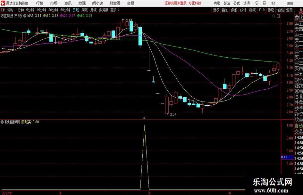Click the MA10: 3.13 indicator label
The width and height of the screenshot is (303, 195).
coord(50,16)
